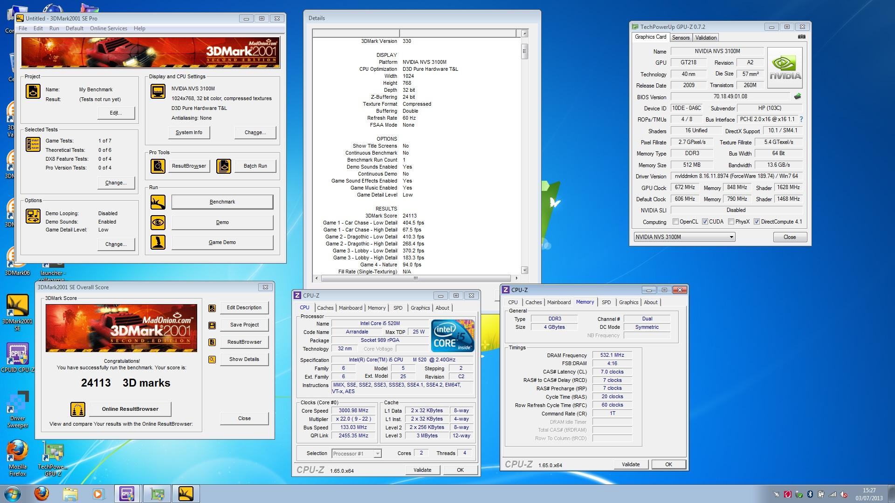Open the CPUID CPU-Z desktop shortcut

(x=18, y=358)
